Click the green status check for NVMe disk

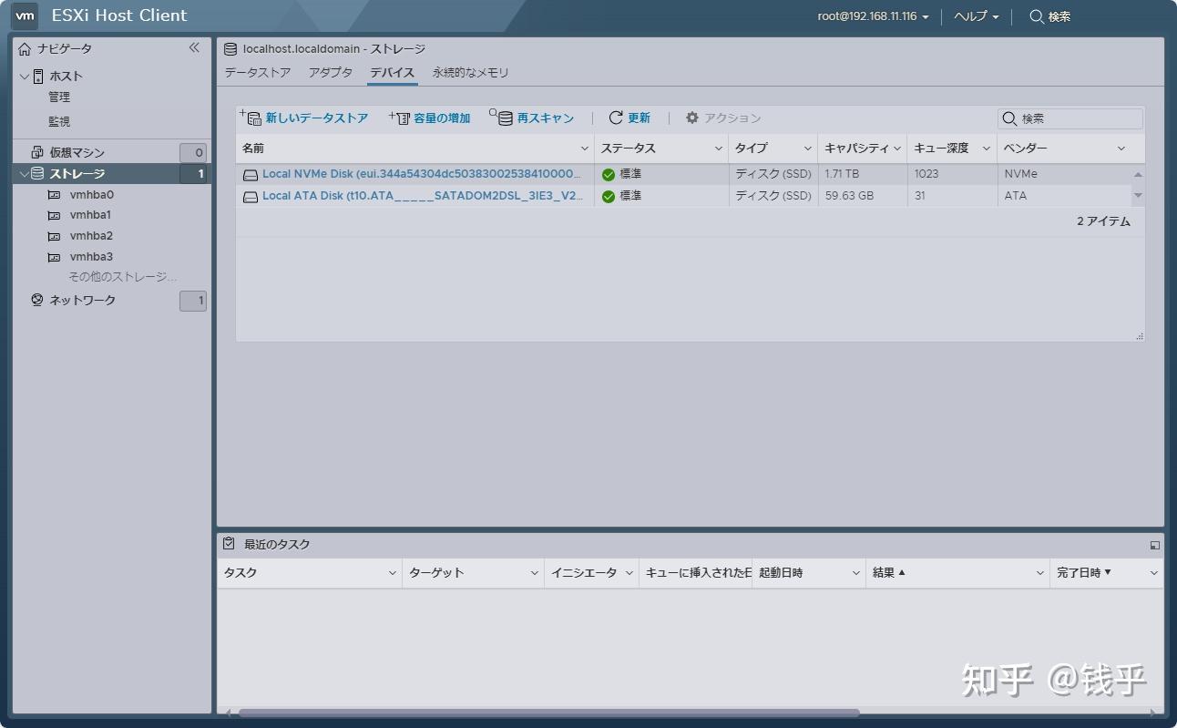point(609,174)
